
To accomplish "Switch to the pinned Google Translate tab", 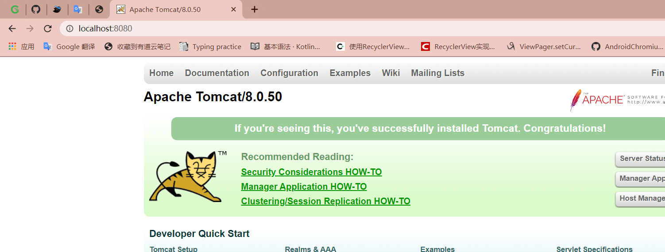I will pyautogui.click(x=78, y=9).
